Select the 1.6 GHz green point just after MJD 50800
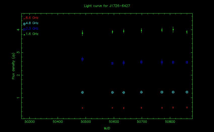Viewport: 214px width, 132px height. 173,30
